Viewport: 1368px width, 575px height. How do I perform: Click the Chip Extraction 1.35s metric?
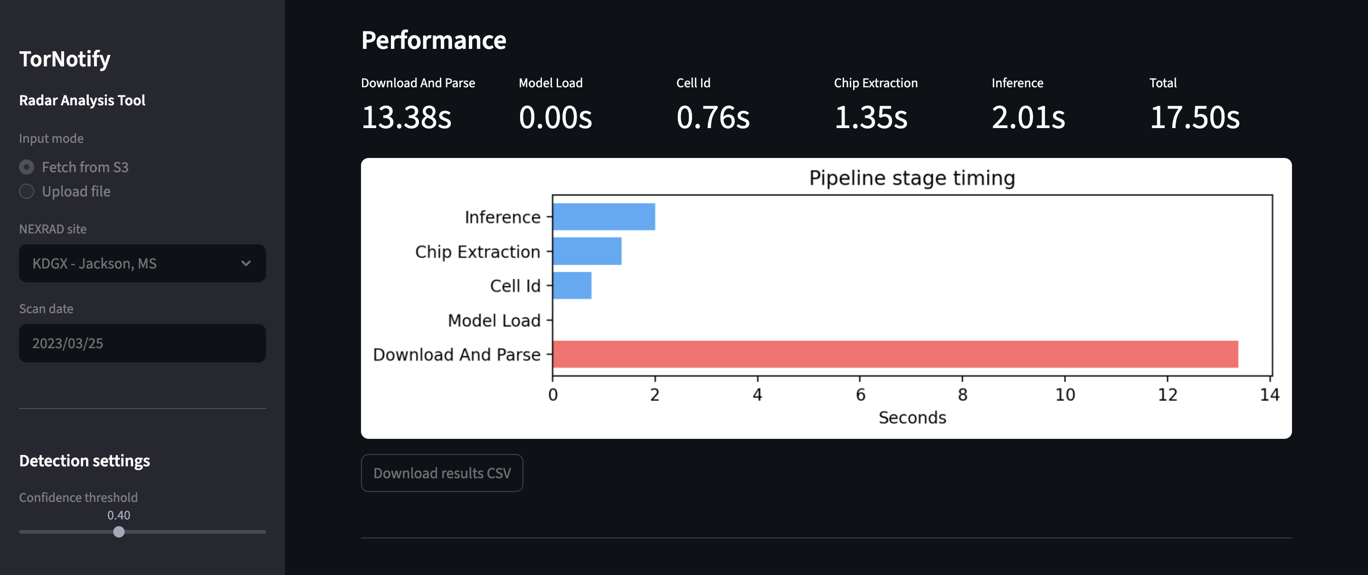(870, 117)
